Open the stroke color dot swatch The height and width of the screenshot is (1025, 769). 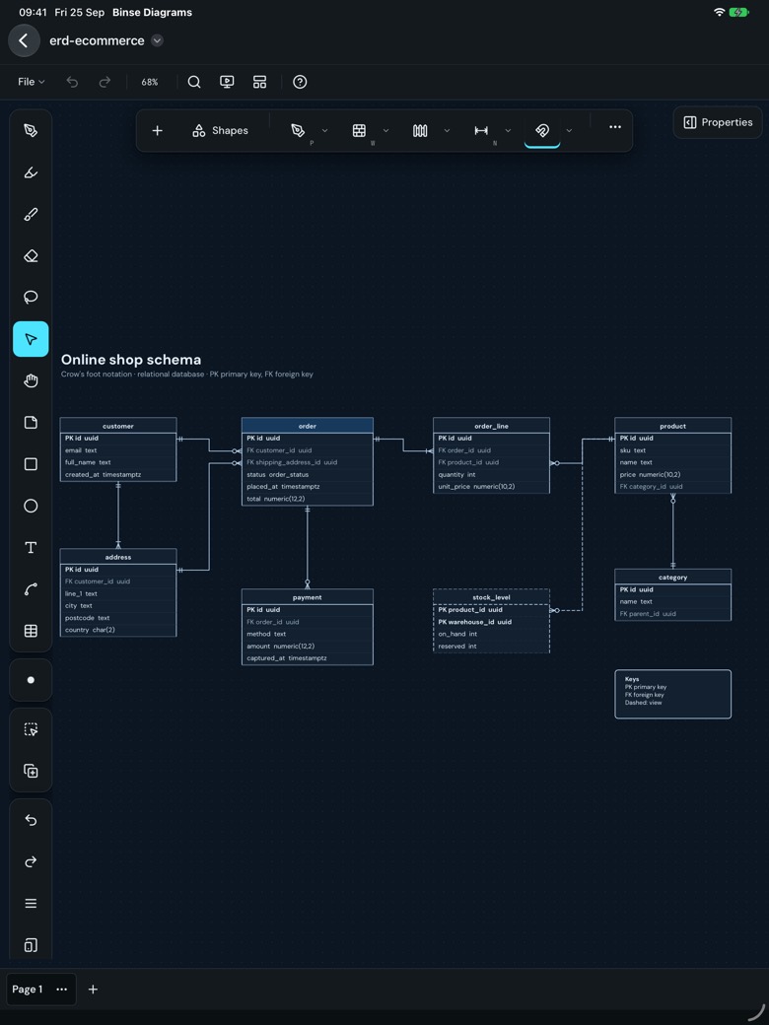tap(31, 680)
